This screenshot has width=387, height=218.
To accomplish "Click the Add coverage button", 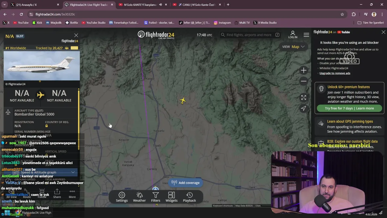I will (185, 183).
